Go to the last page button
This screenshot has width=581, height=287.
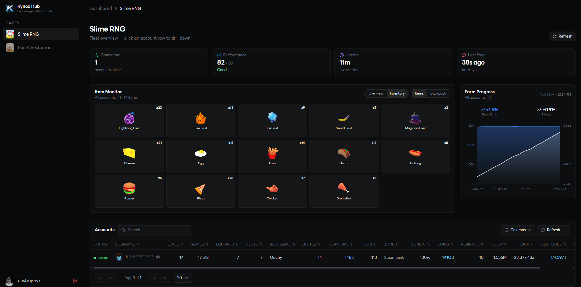coord(165,278)
